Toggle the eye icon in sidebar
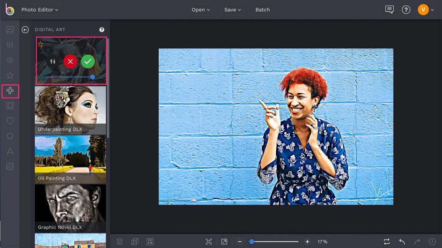Screen dimensions: 442x248 click(10, 60)
